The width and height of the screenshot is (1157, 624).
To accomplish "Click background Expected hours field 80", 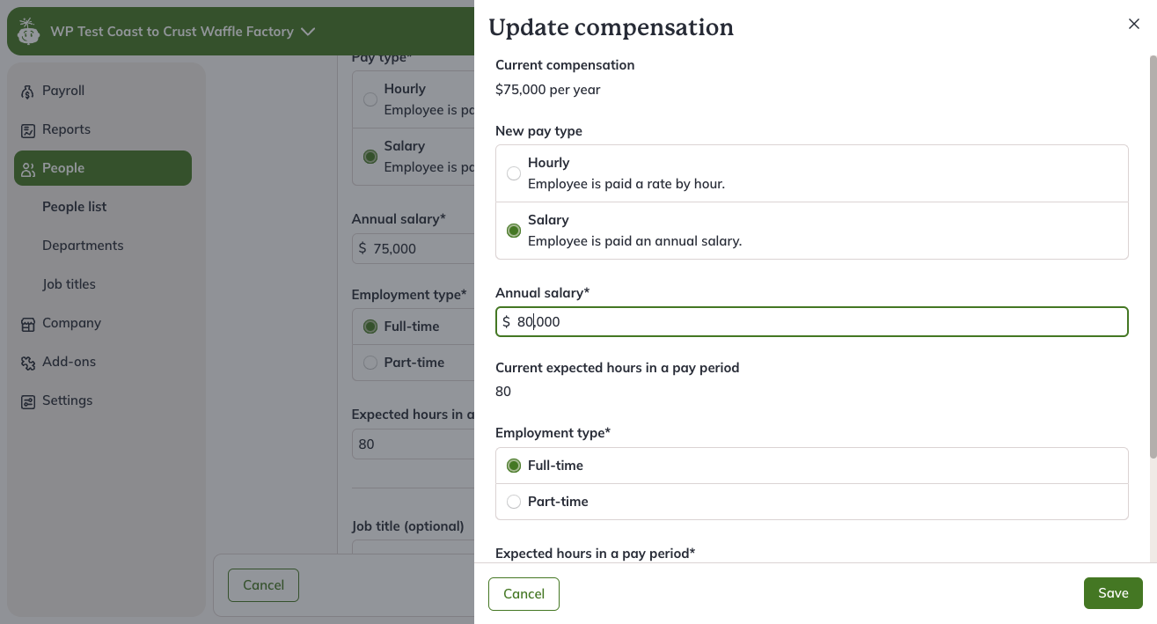I will coord(413,444).
